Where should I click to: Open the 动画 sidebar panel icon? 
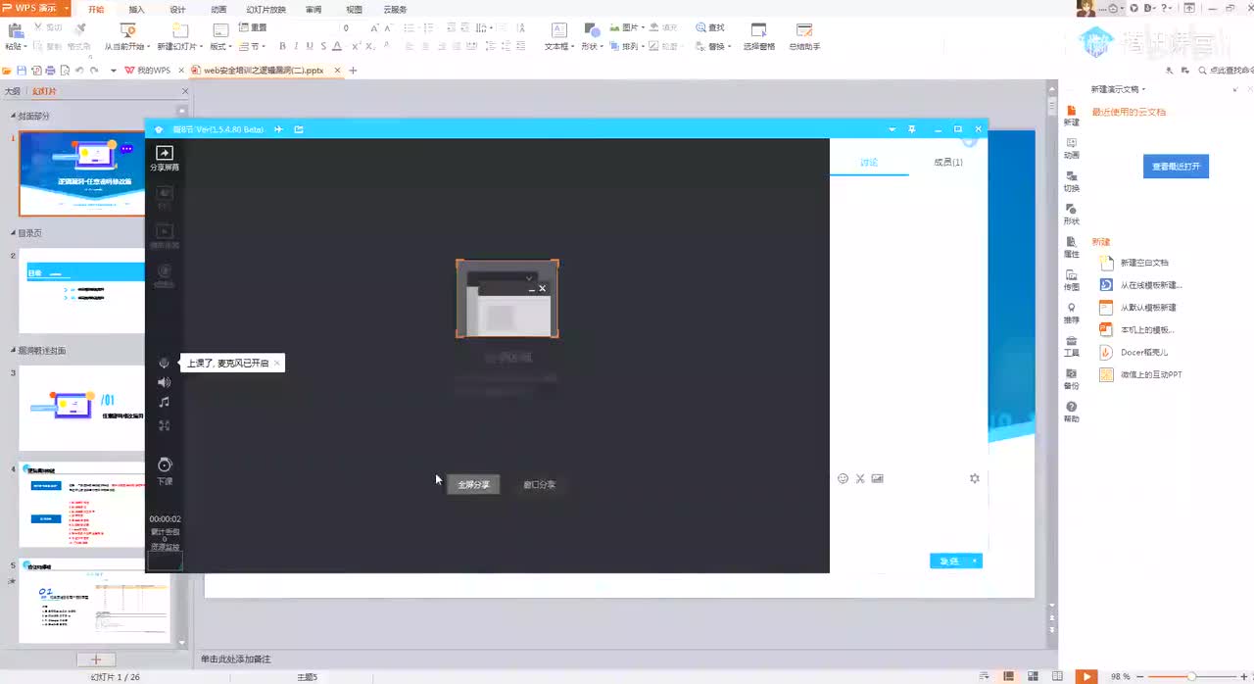1072,148
